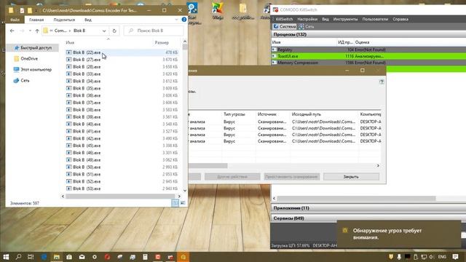
Task: Click Comodo shield tray icon
Action: tap(391, 257)
